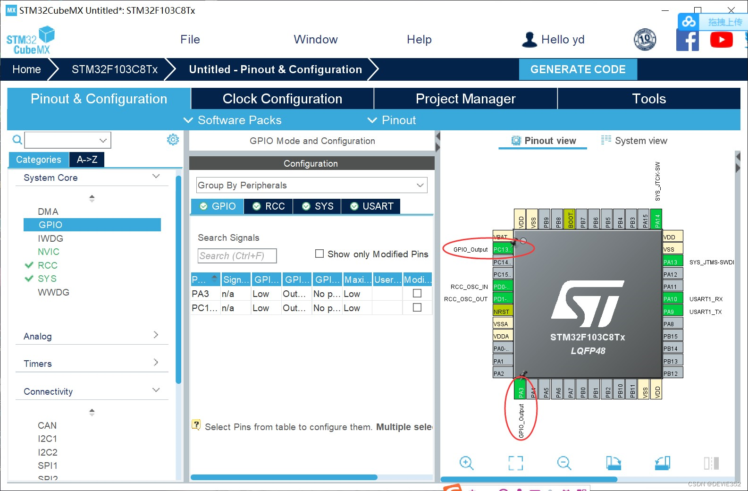
Task: Click the help question mark icon
Action: click(196, 424)
